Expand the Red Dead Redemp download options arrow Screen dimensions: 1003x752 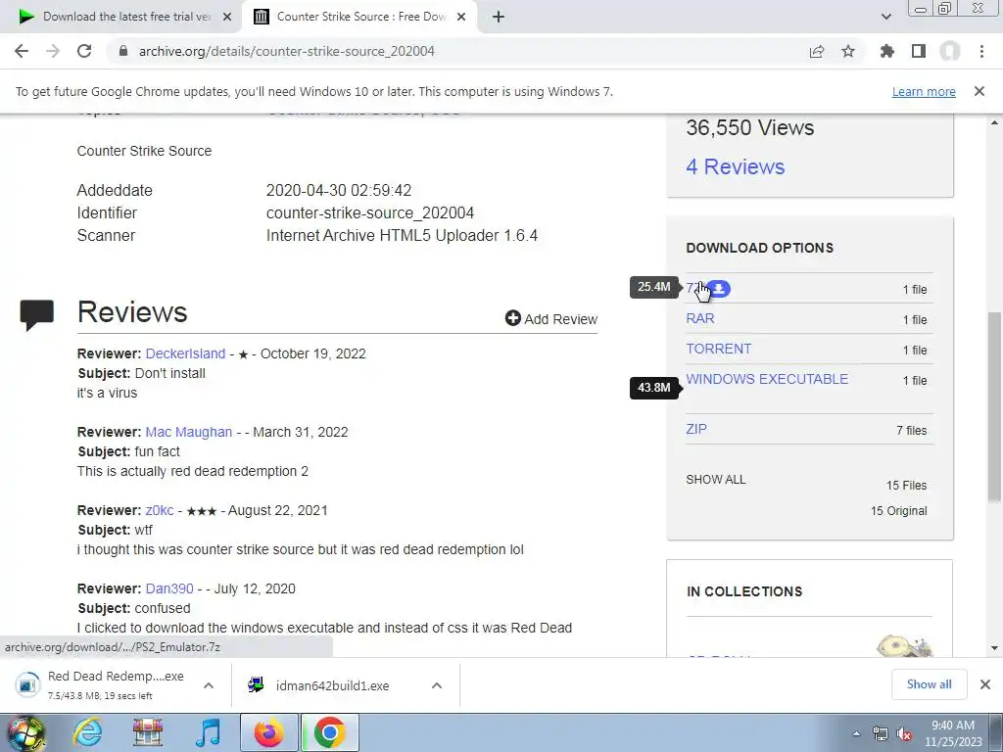(x=209, y=685)
